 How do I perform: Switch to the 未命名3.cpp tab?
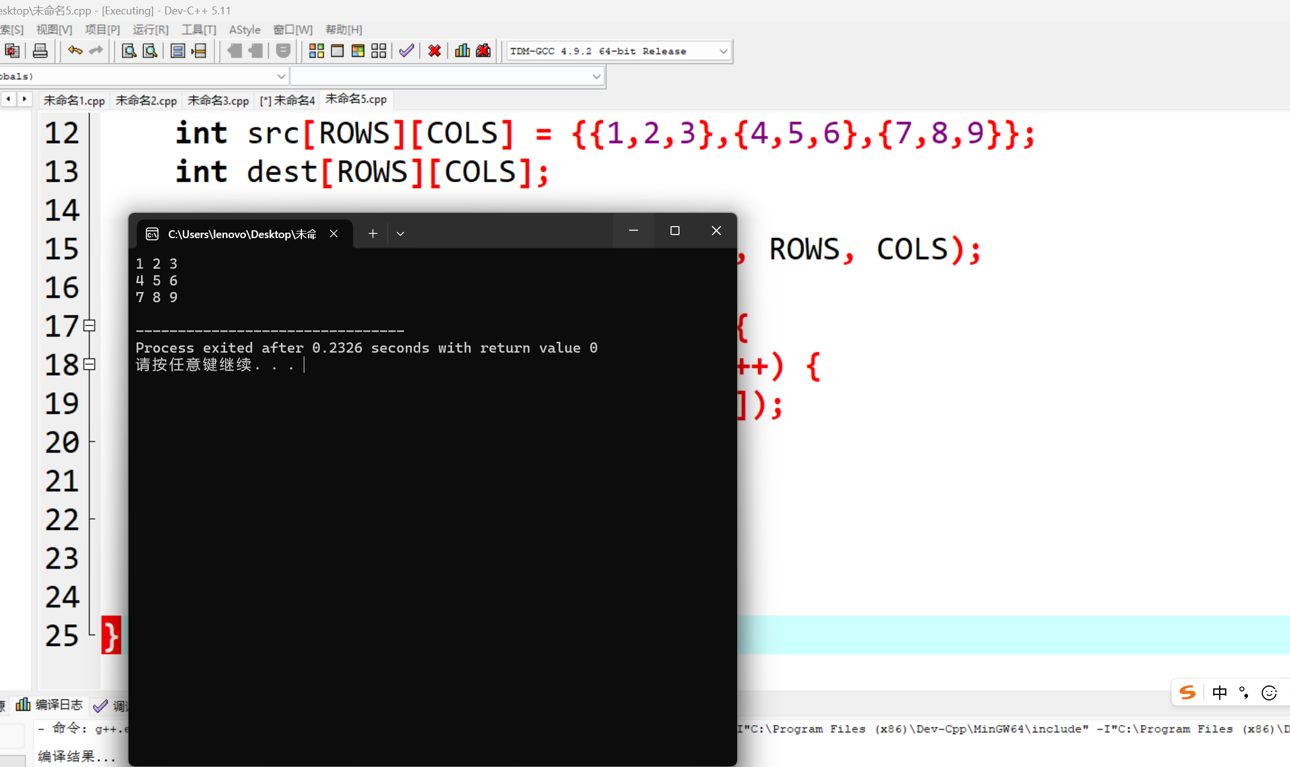[x=218, y=101]
